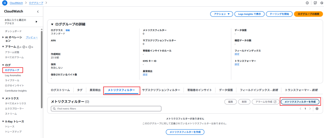The image size is (324, 138).
Task: Focus the Find metric filters search field
Action: [x=106, y=109]
